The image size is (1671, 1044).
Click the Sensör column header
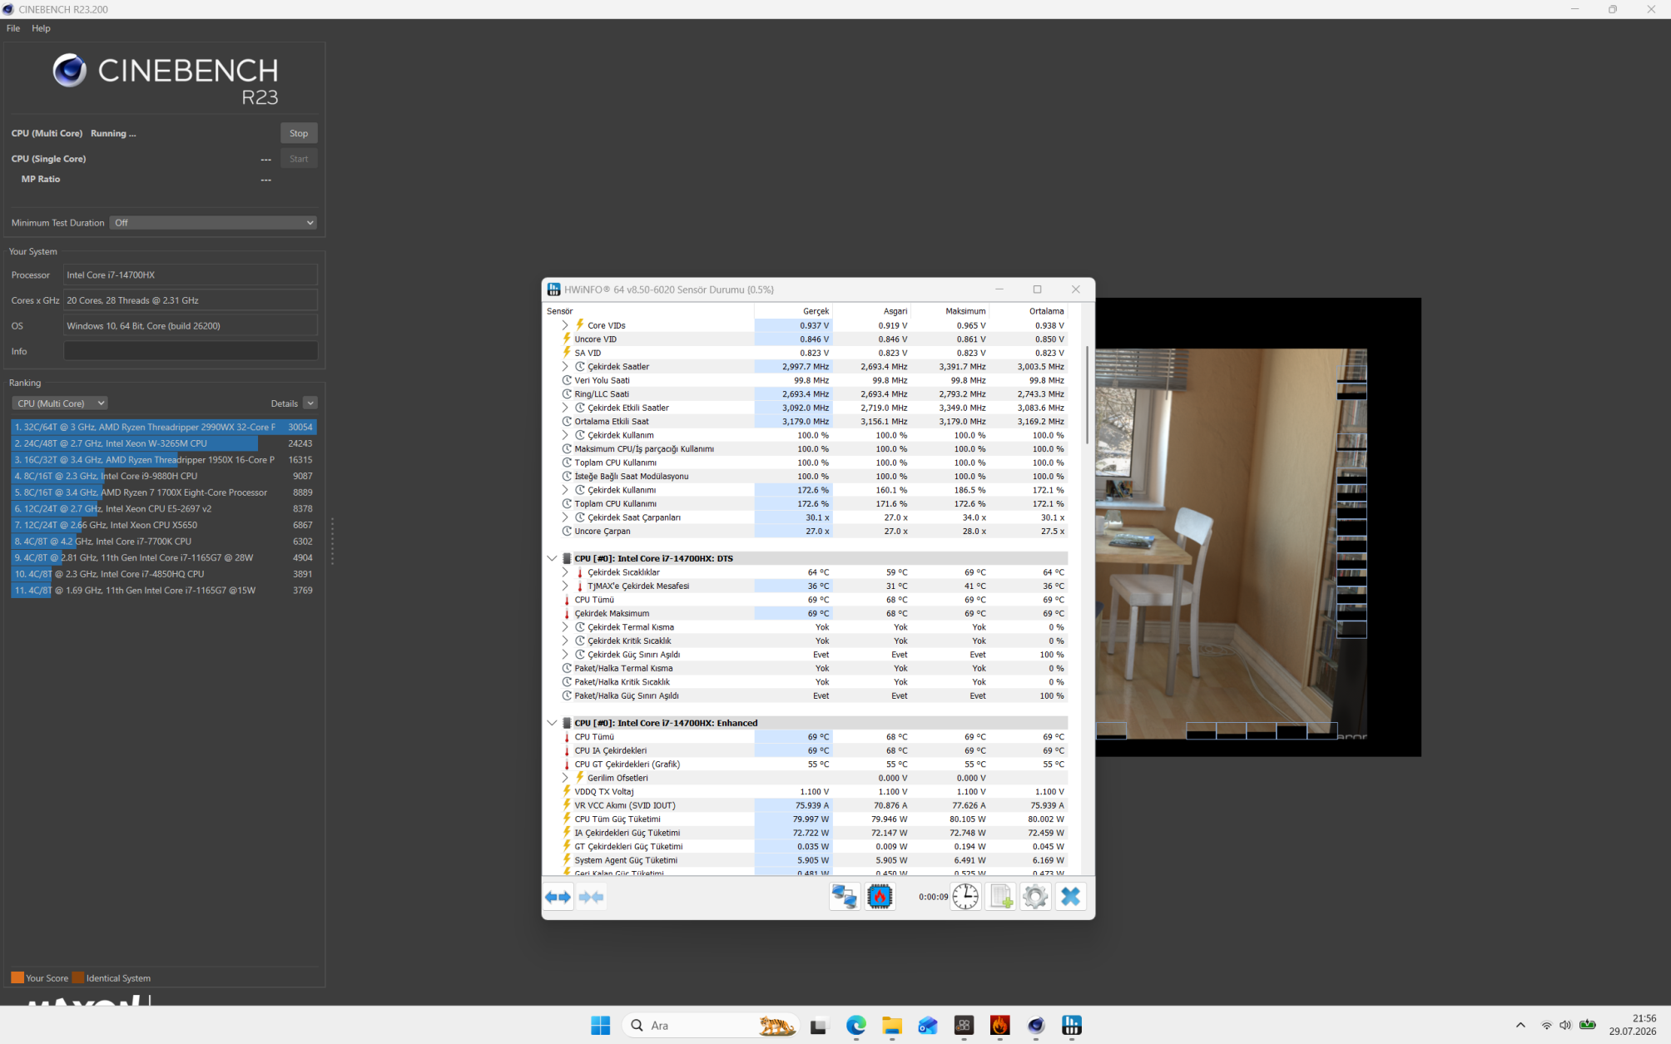[649, 311]
